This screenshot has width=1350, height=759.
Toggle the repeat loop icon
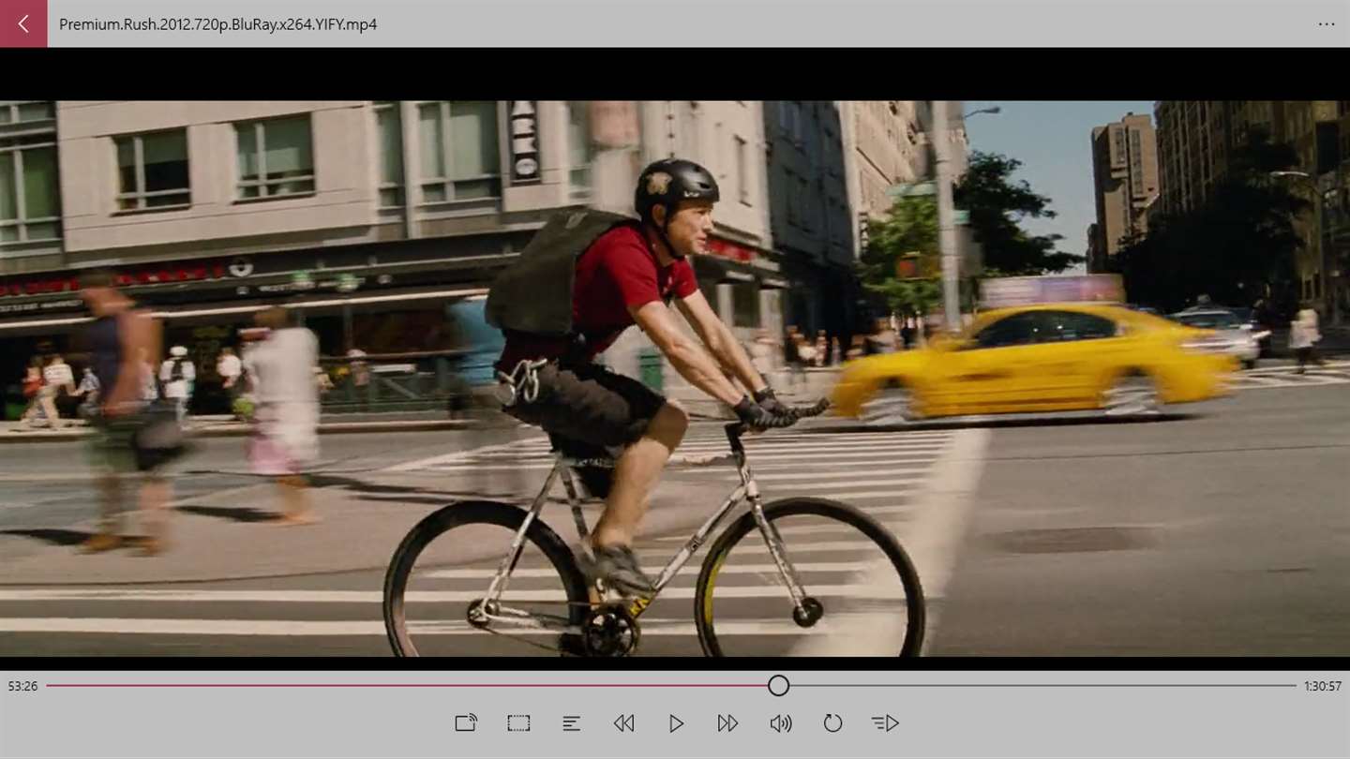pyautogui.click(x=832, y=723)
